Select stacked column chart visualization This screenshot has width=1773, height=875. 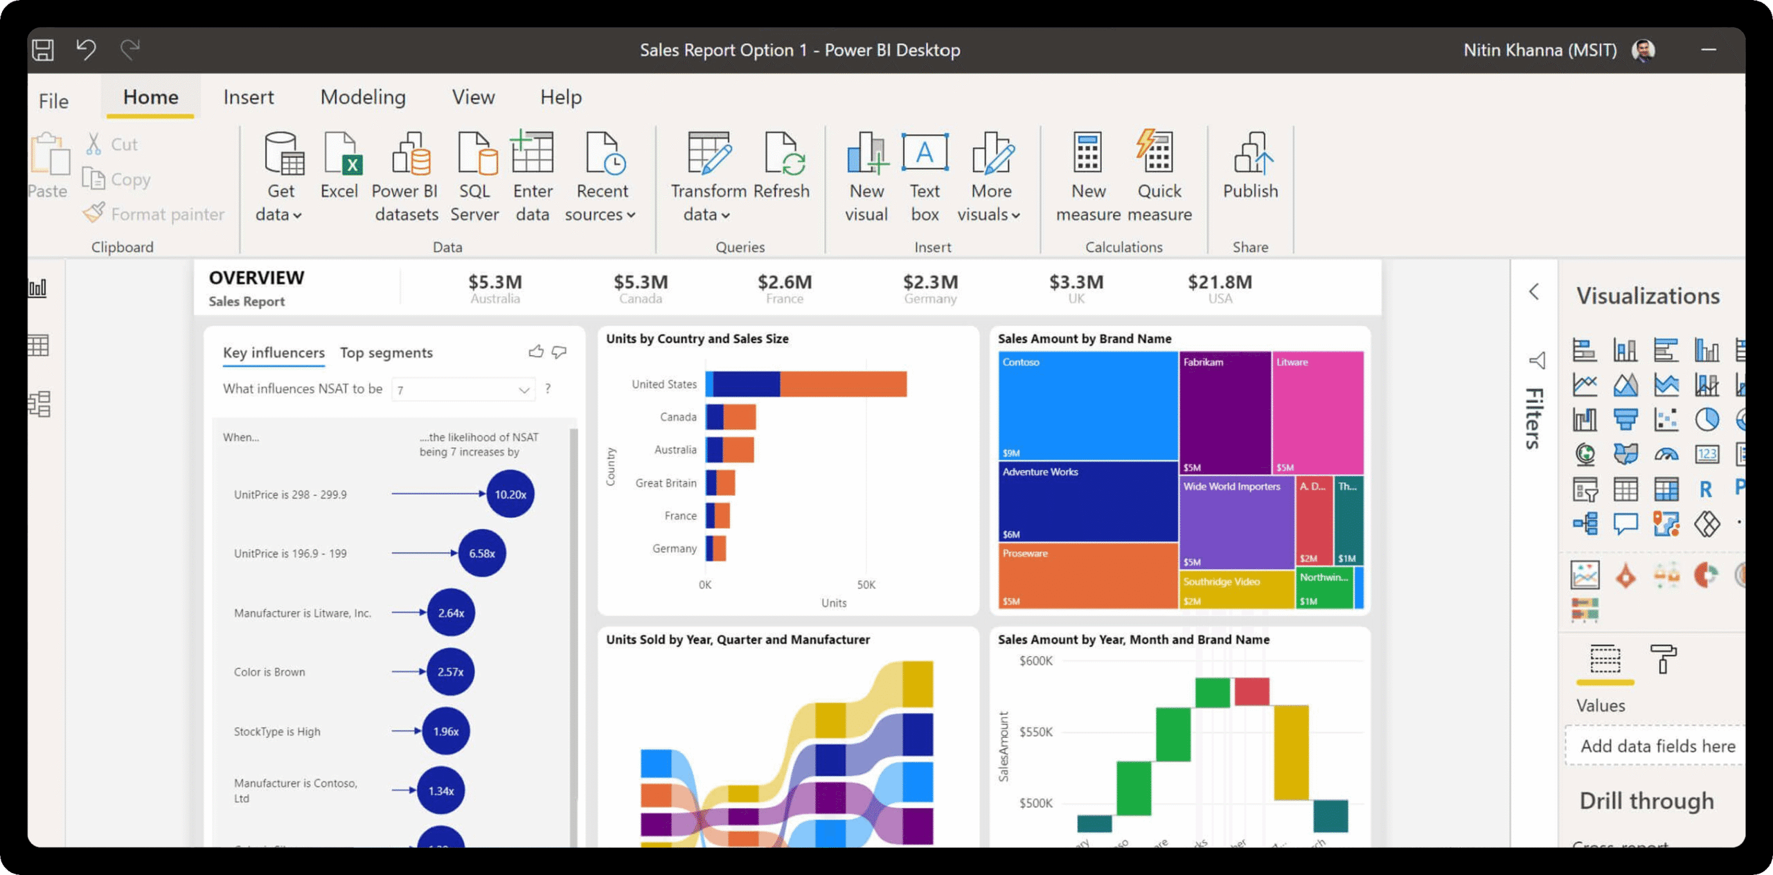coord(1625,350)
